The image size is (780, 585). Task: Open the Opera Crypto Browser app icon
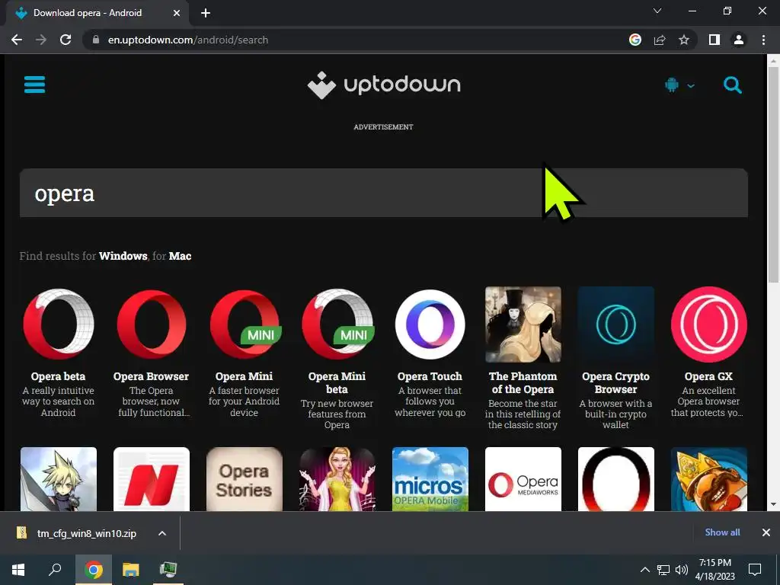point(615,324)
